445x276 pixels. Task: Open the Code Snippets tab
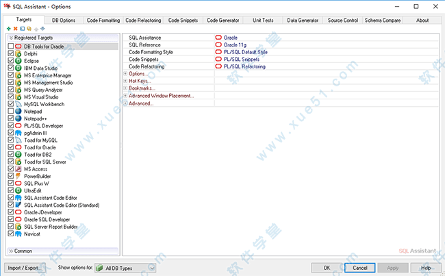(x=183, y=21)
